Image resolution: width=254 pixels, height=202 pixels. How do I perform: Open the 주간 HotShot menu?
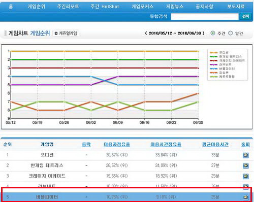[105, 7]
